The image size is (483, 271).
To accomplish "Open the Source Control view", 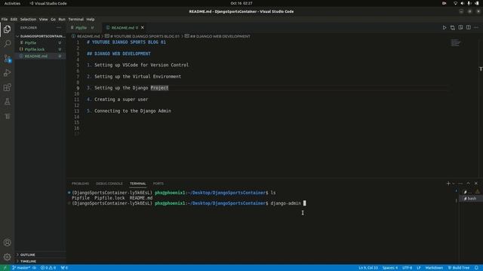I will pos(7,58).
